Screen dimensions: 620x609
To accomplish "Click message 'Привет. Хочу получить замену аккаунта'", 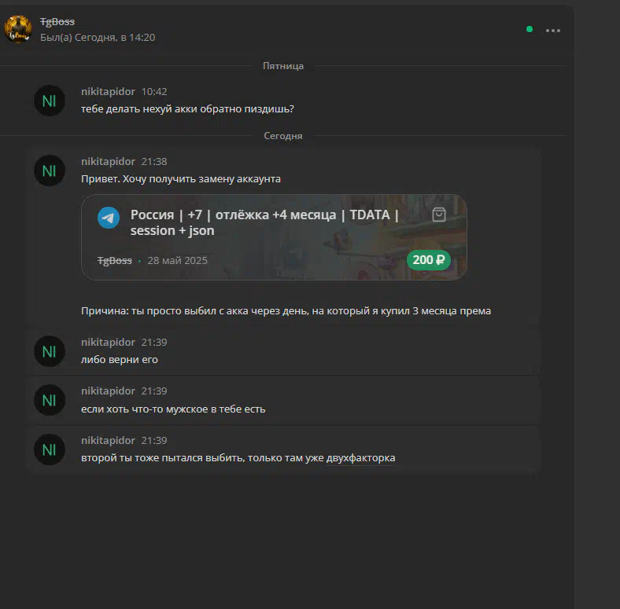I will coord(181,179).
